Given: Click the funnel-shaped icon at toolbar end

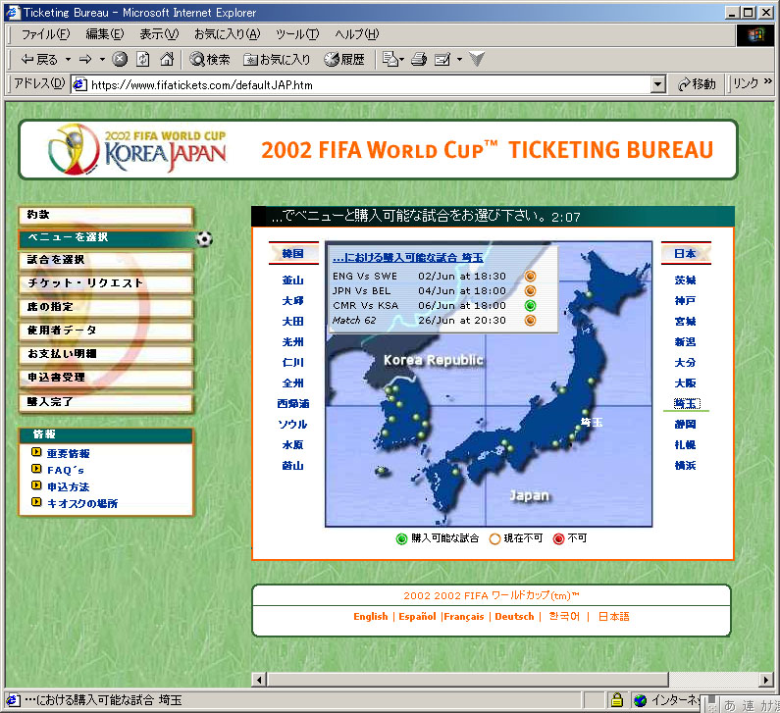Looking at the screenshot, I should pyautogui.click(x=476, y=60).
